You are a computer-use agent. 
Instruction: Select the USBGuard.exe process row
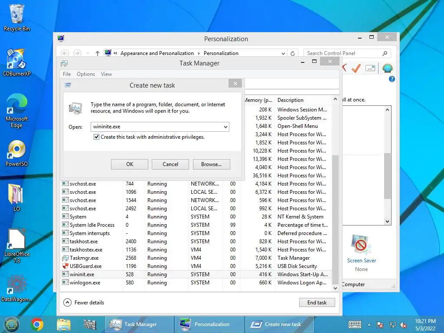(196, 266)
